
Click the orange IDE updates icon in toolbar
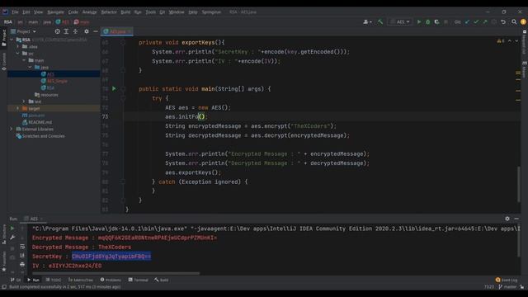click(x=523, y=22)
